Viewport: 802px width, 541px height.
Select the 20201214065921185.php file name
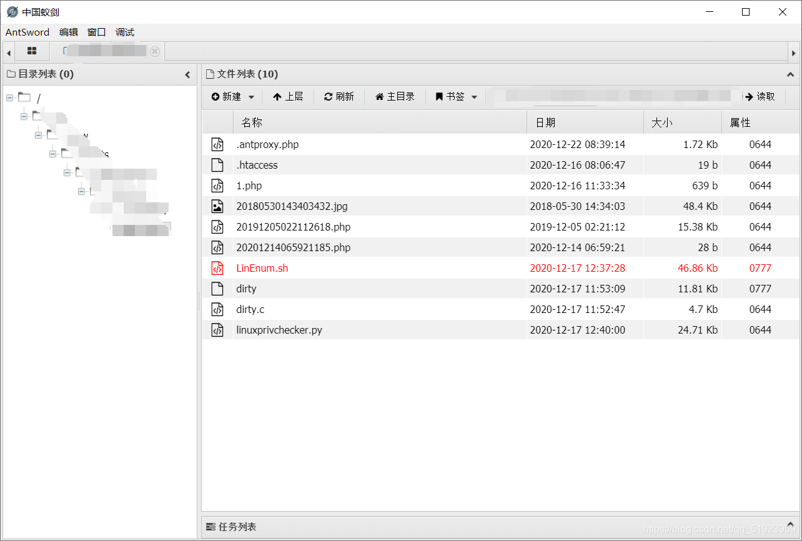point(294,247)
